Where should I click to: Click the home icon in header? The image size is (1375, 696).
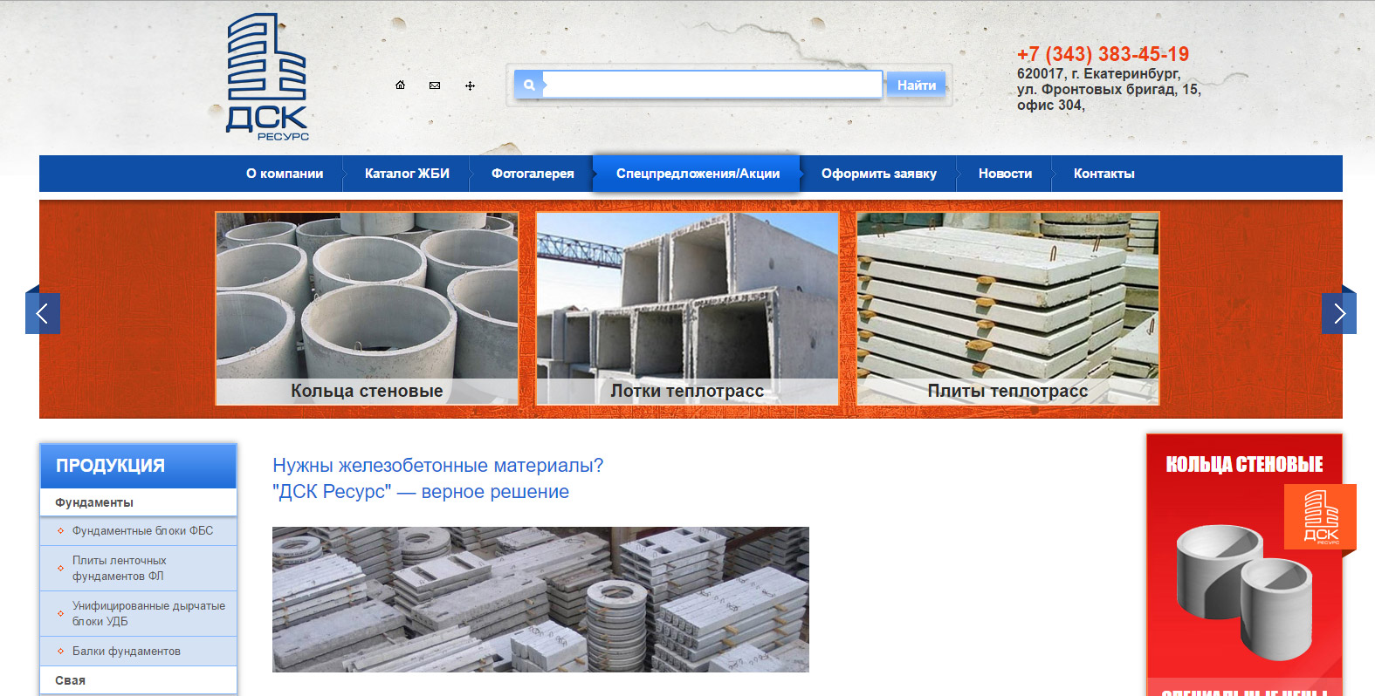(x=400, y=85)
